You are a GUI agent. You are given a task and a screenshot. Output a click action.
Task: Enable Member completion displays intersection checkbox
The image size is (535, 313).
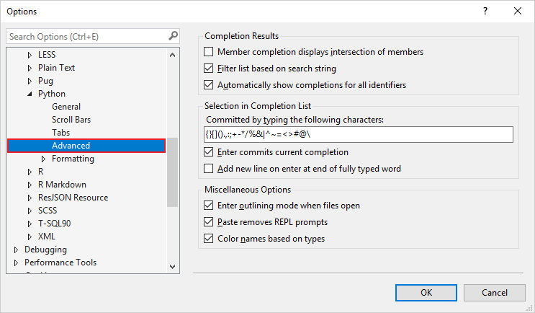click(x=210, y=52)
